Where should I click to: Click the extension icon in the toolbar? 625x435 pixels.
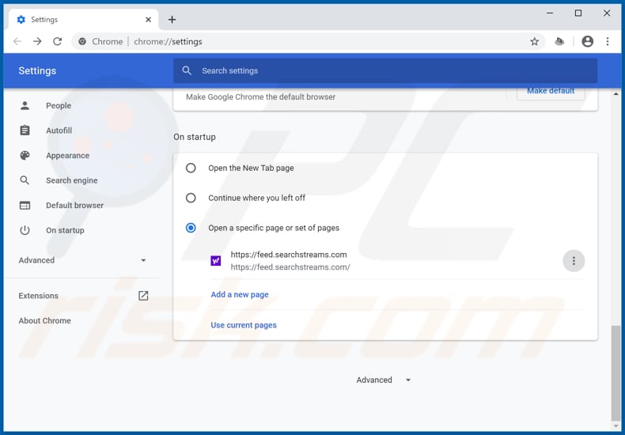click(x=559, y=41)
